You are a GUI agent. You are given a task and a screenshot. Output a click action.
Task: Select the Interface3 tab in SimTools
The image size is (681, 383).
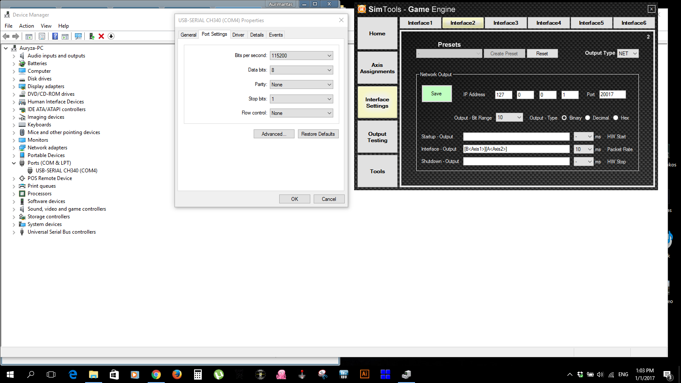tap(506, 23)
